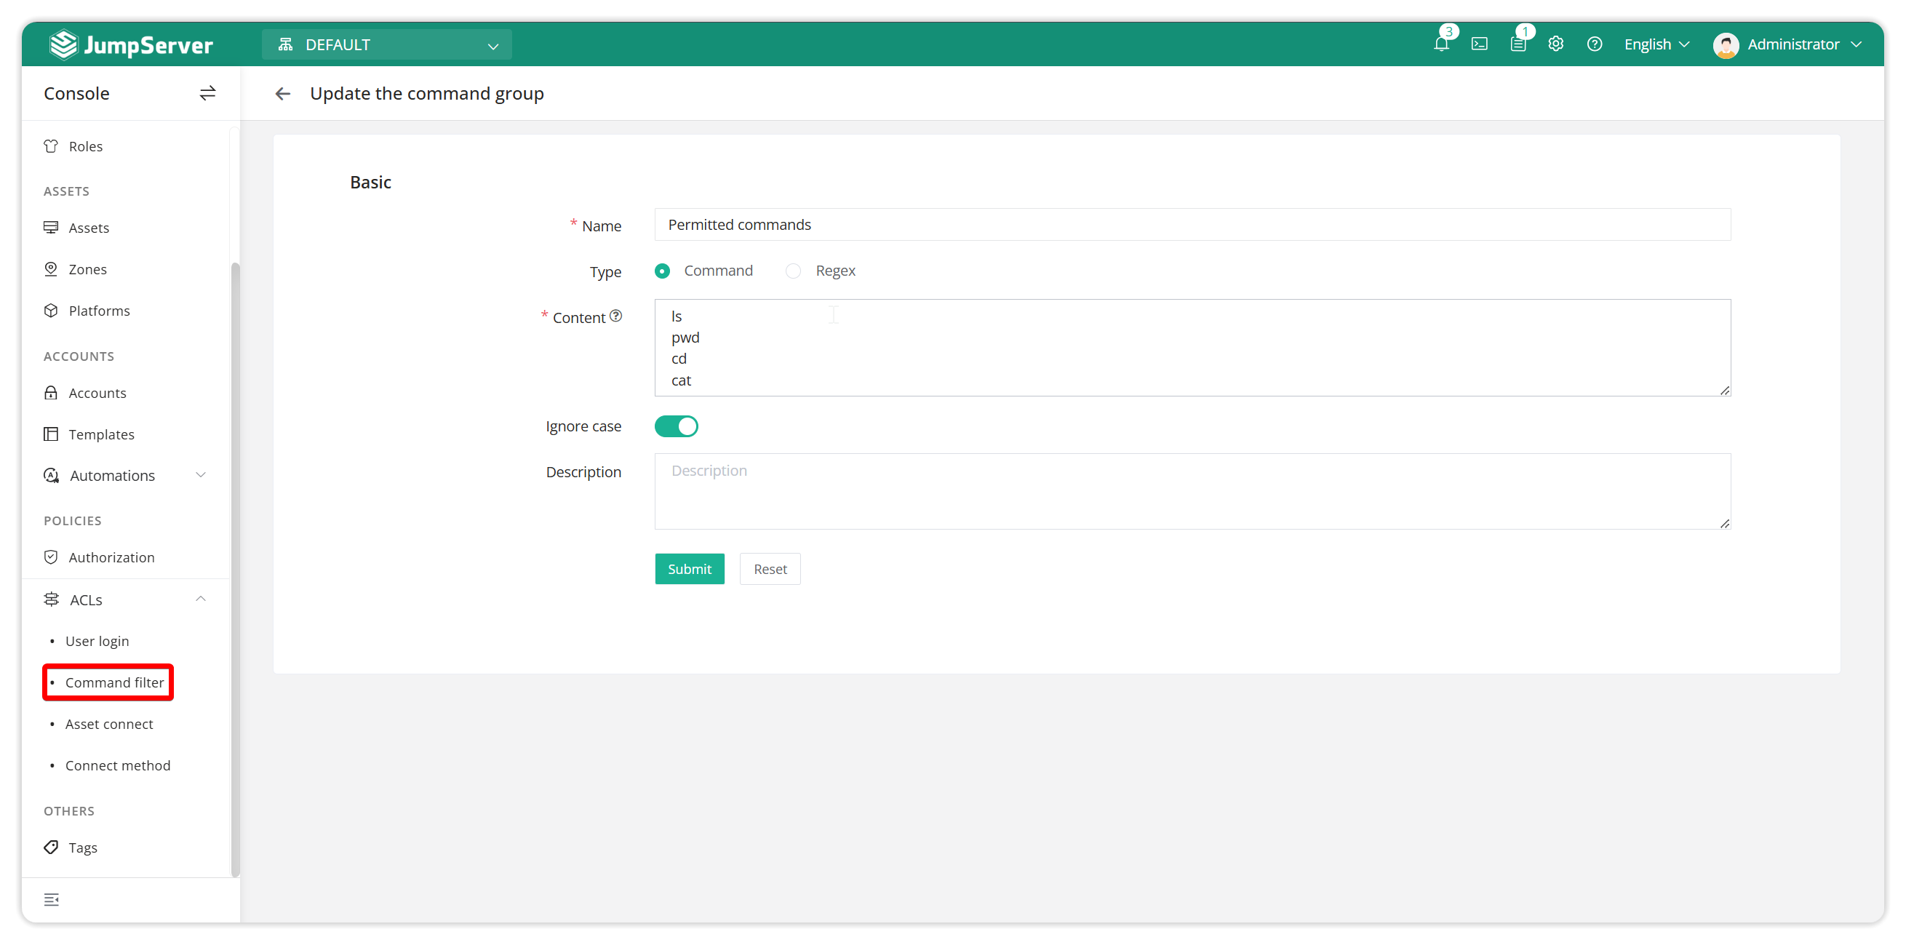Open the Asset connect ACL item
The height and width of the screenshot is (937, 1906).
pyautogui.click(x=110, y=723)
